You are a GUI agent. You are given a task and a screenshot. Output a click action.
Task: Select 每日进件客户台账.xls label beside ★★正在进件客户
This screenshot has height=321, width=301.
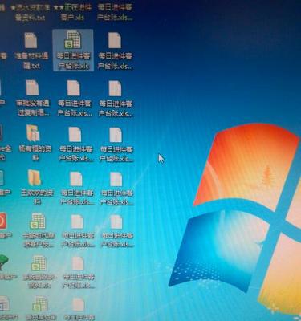(x=115, y=13)
